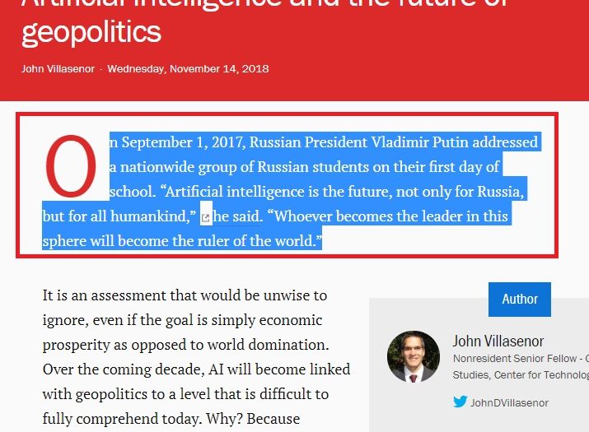589x432 pixels.
Task: Visit the JohnDVillasenor Twitter handle
Action: (509, 402)
